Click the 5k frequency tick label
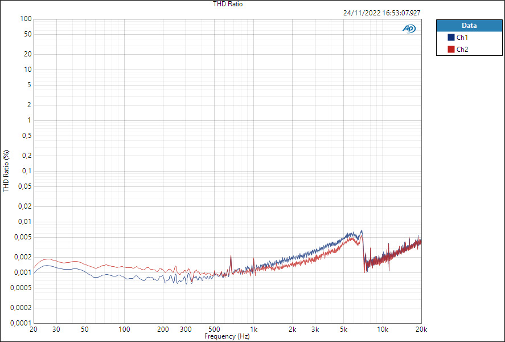This screenshot has height=342, width=505. click(x=344, y=329)
